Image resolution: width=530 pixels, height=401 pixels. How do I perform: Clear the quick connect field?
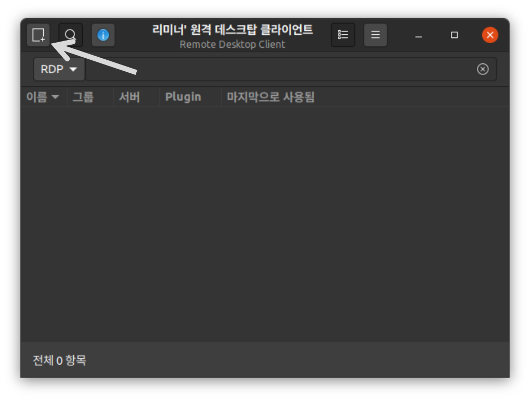pyautogui.click(x=483, y=69)
